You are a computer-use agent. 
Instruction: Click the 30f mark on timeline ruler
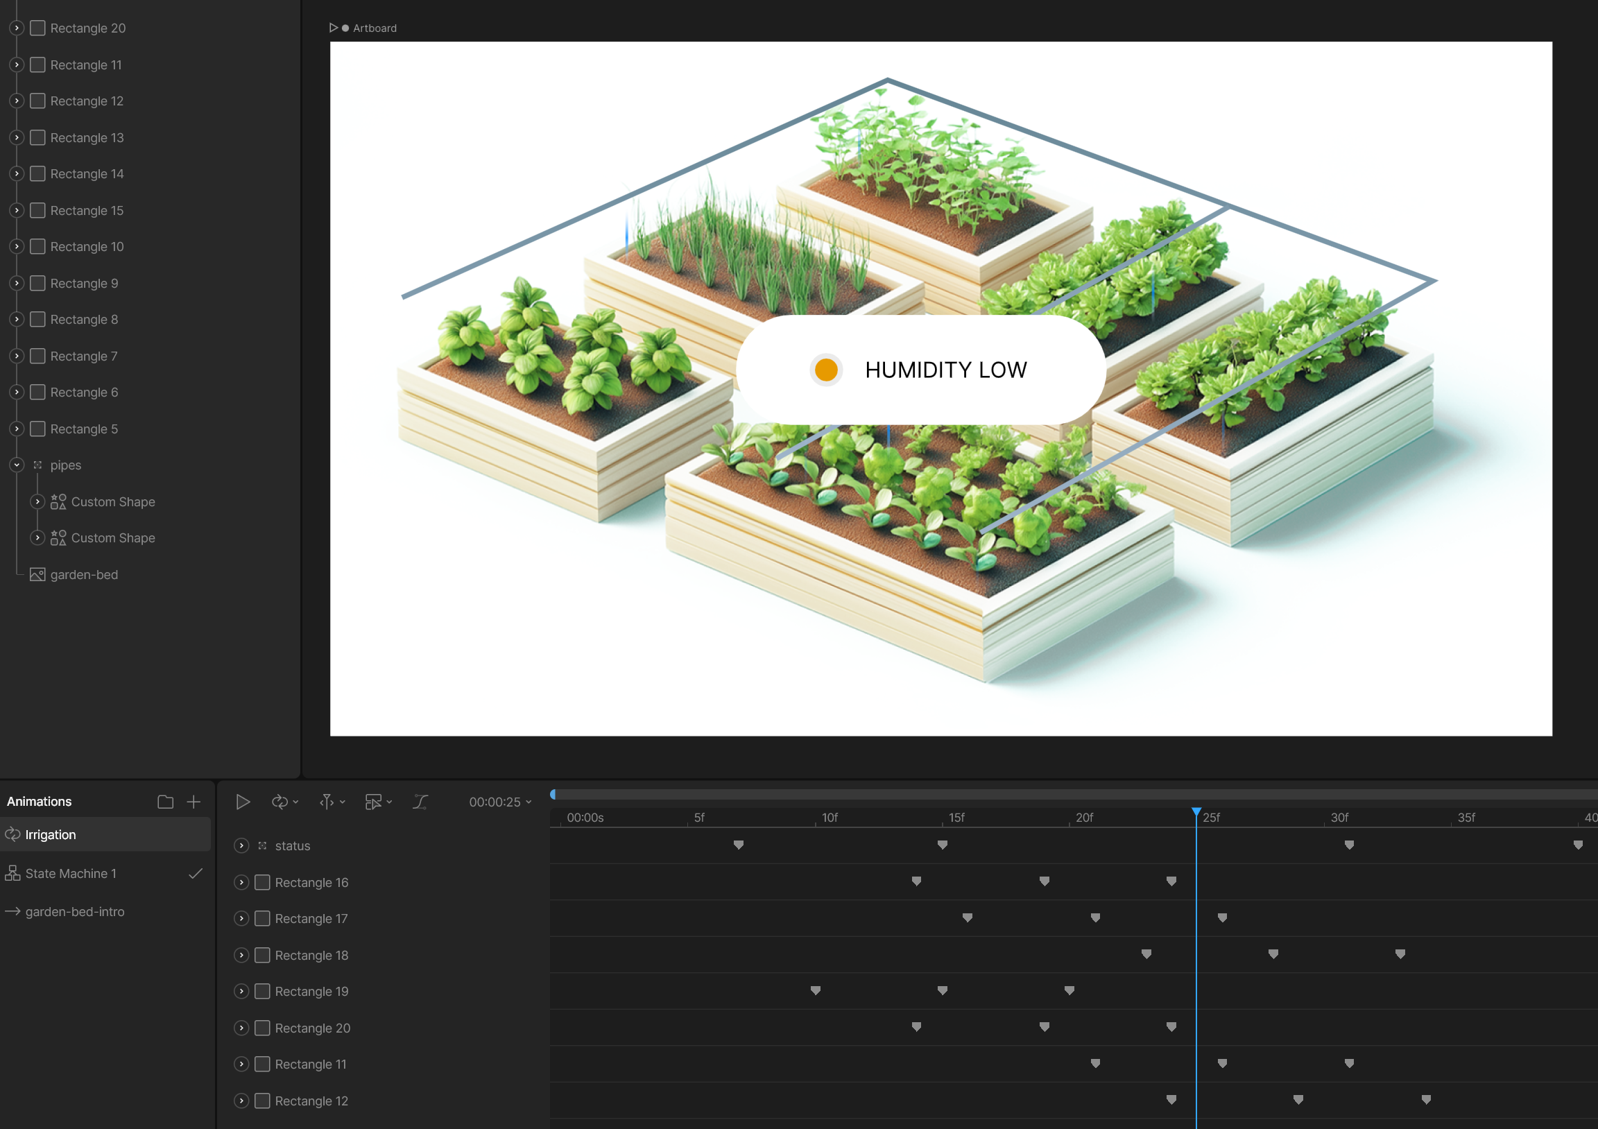[x=1339, y=818]
